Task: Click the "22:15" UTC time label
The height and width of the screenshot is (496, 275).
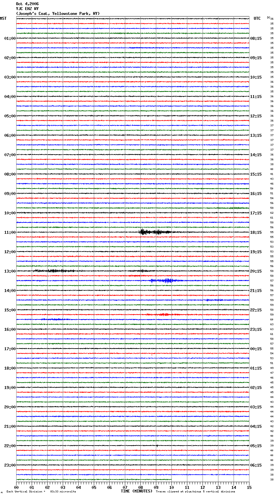Action: [x=256, y=310]
